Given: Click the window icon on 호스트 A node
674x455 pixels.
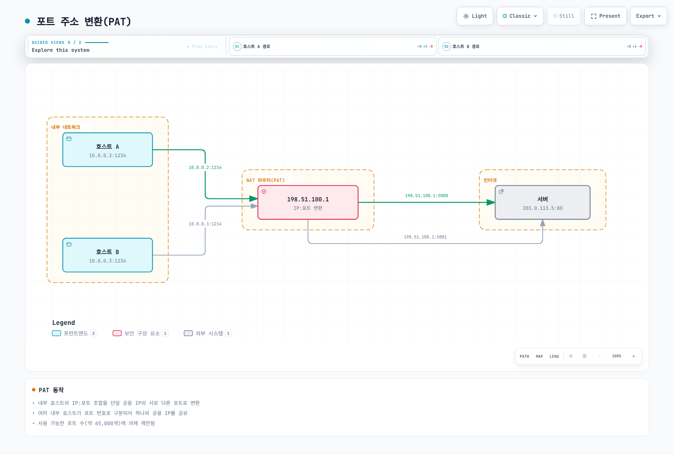Looking at the screenshot, I should [69, 139].
